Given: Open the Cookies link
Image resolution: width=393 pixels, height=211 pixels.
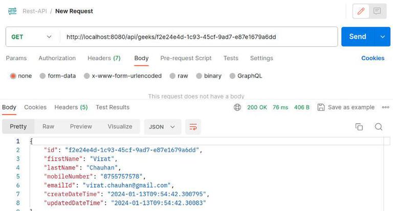Looking at the screenshot, I should tap(373, 58).
